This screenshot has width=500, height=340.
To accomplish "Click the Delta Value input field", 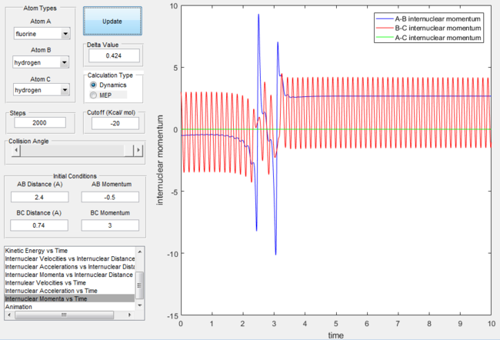I will pyautogui.click(x=114, y=56).
